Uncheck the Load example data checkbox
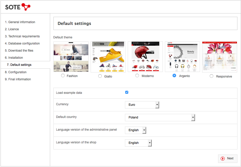 (127, 92)
